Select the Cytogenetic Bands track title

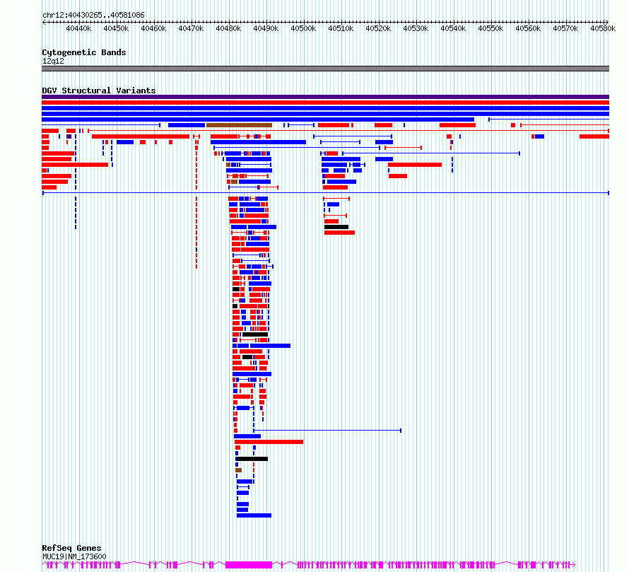tap(84, 52)
